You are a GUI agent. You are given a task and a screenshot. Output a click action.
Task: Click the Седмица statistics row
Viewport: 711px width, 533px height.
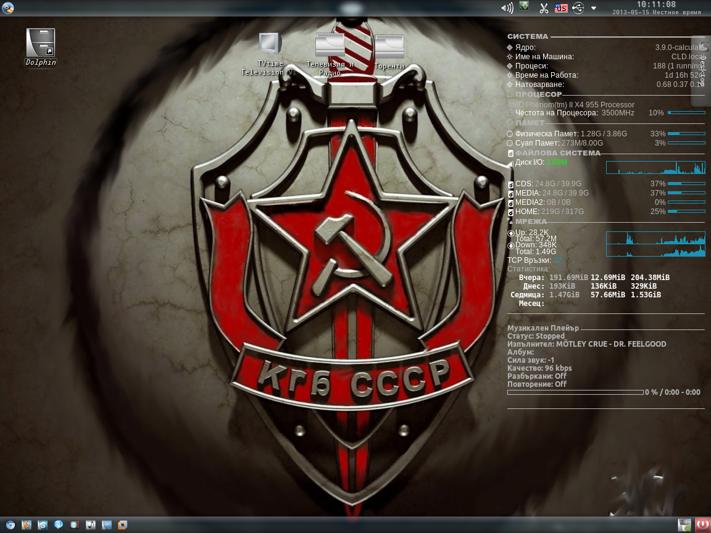coord(585,295)
